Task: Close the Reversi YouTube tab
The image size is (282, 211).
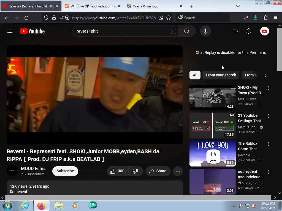Action: (x=57, y=6)
